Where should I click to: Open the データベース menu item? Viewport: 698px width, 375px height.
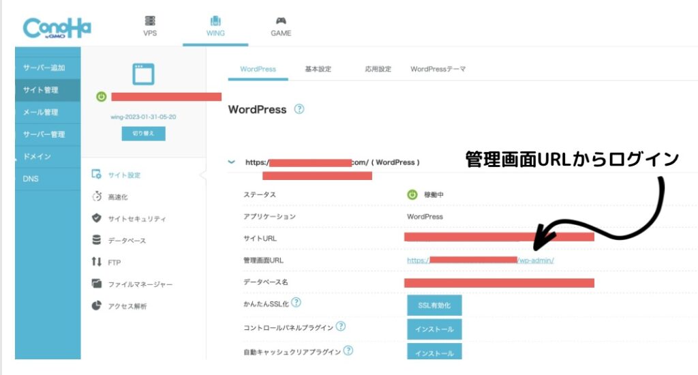[x=127, y=241]
